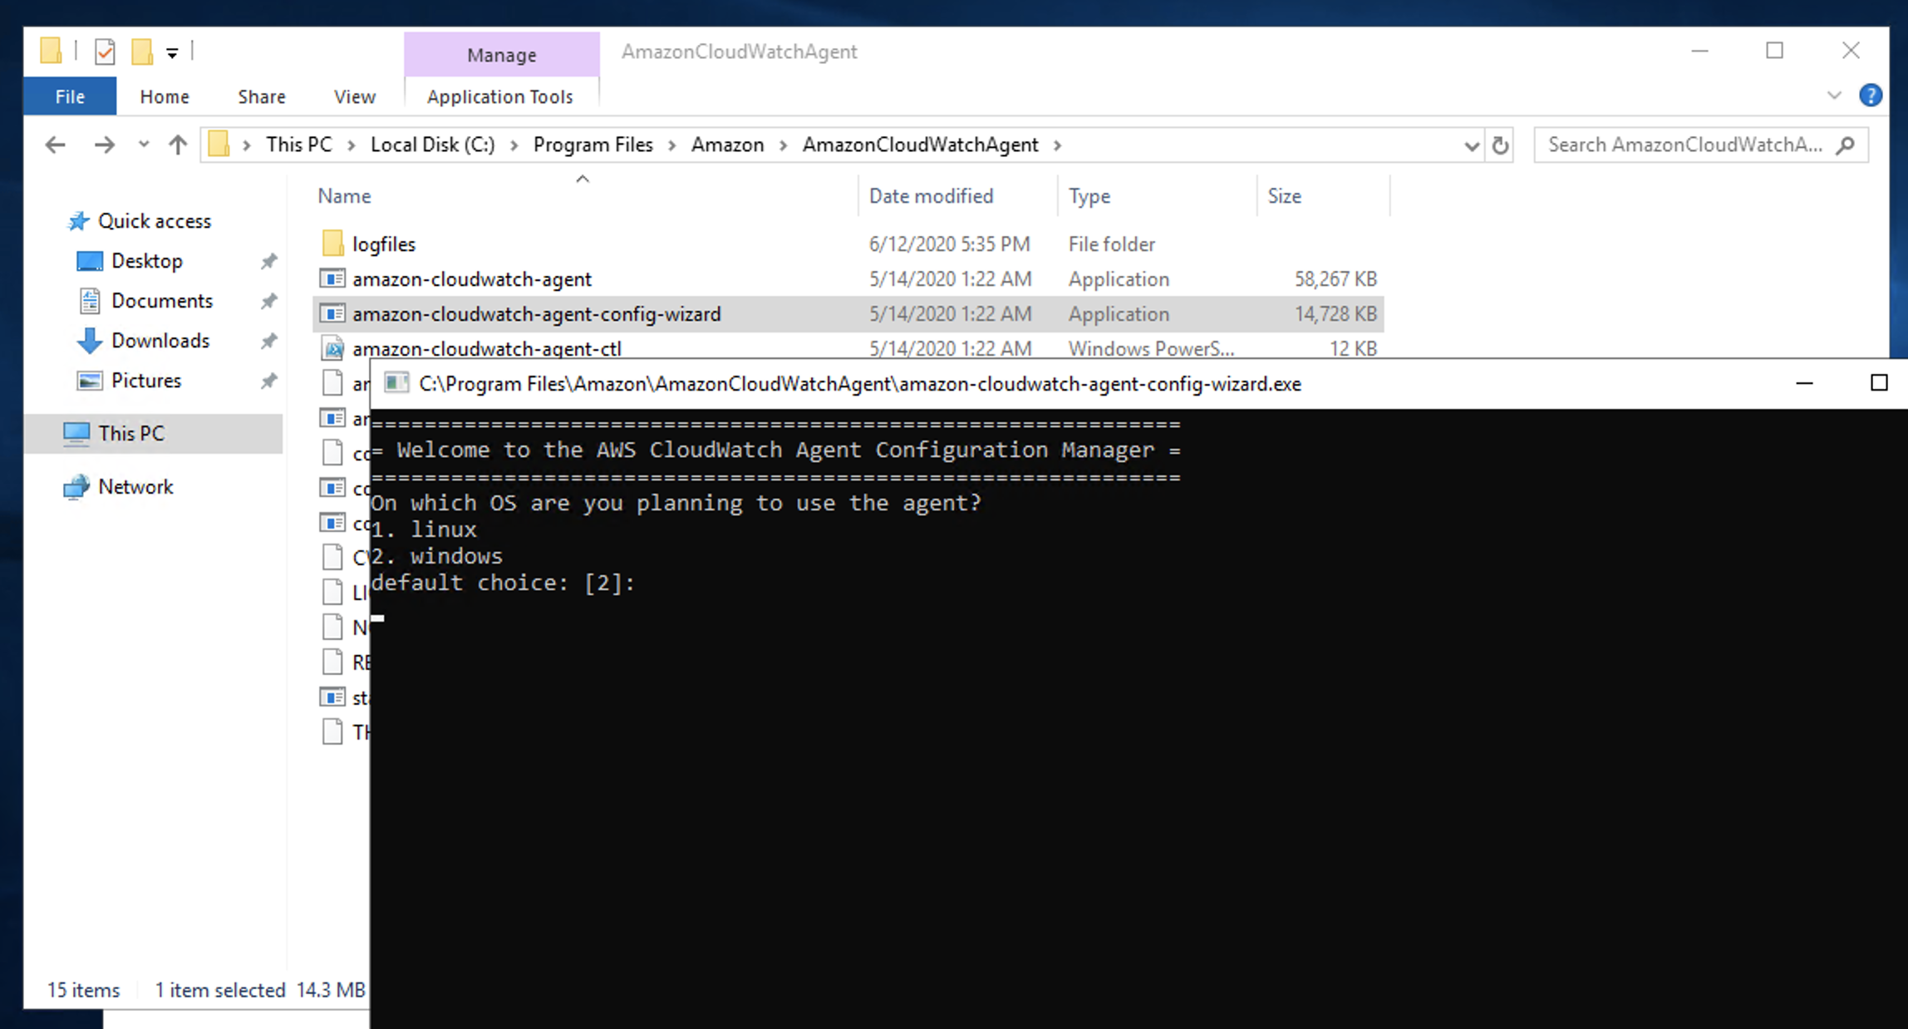Open the File menu

[70, 96]
